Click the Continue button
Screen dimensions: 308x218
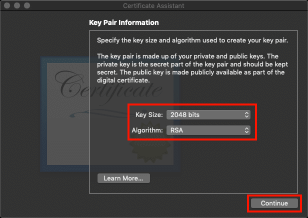(274, 203)
